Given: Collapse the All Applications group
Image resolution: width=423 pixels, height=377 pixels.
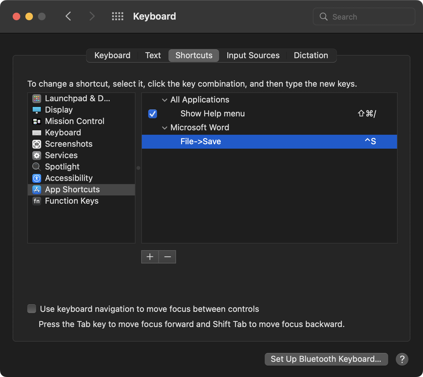Looking at the screenshot, I should pyautogui.click(x=165, y=100).
